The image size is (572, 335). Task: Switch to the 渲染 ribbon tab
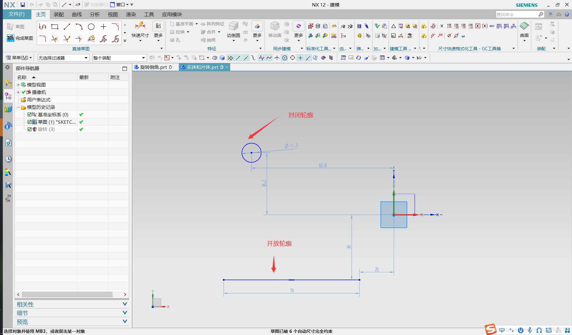[x=131, y=14]
